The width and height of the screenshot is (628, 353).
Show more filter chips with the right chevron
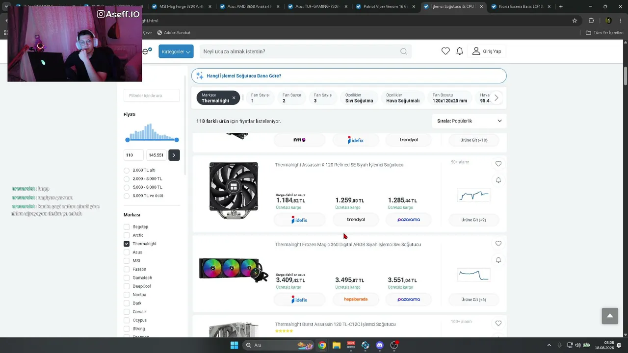496,98
